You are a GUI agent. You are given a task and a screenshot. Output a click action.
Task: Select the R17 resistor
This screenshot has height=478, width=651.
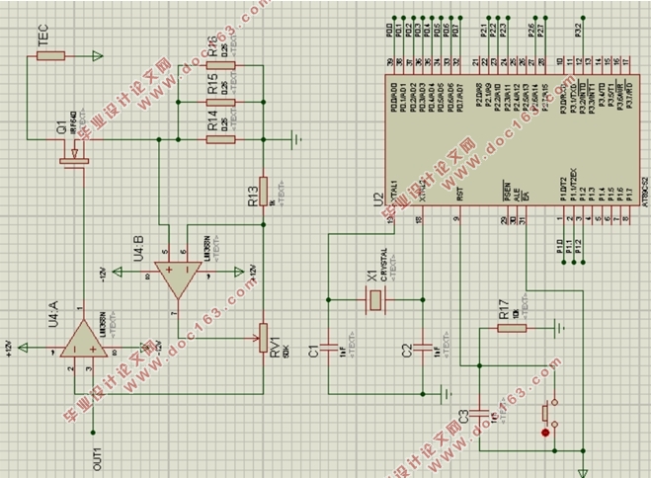pyautogui.click(x=511, y=327)
